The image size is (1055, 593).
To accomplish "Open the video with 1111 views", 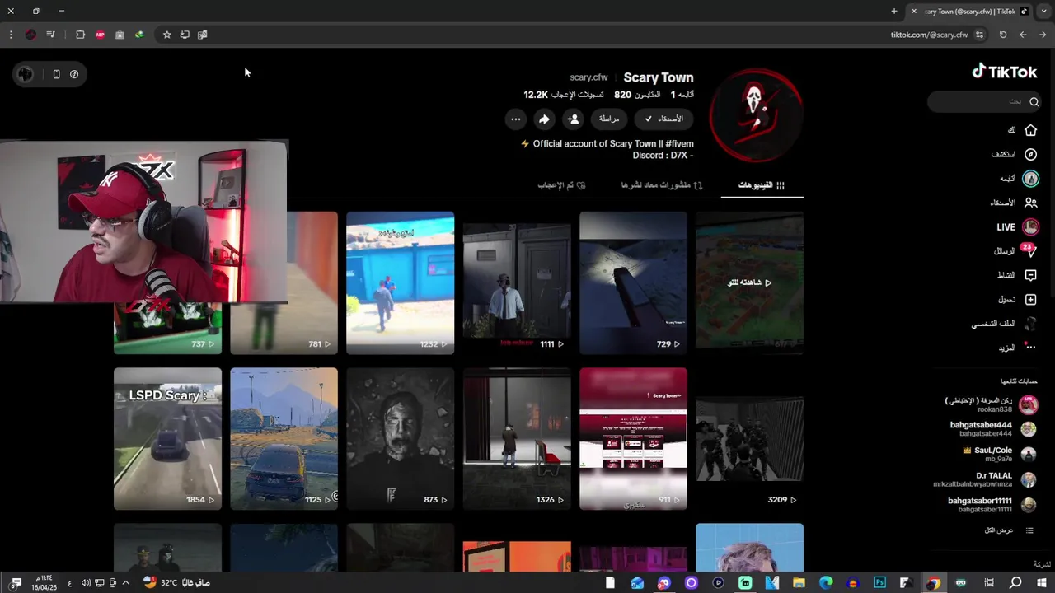I will tap(517, 282).
